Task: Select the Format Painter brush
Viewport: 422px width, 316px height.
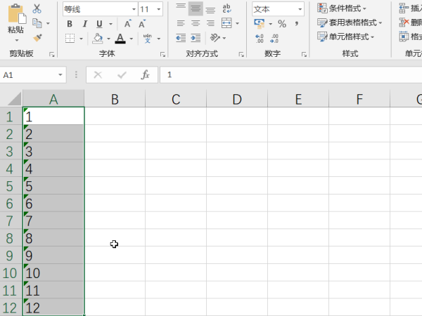Action: [x=37, y=38]
